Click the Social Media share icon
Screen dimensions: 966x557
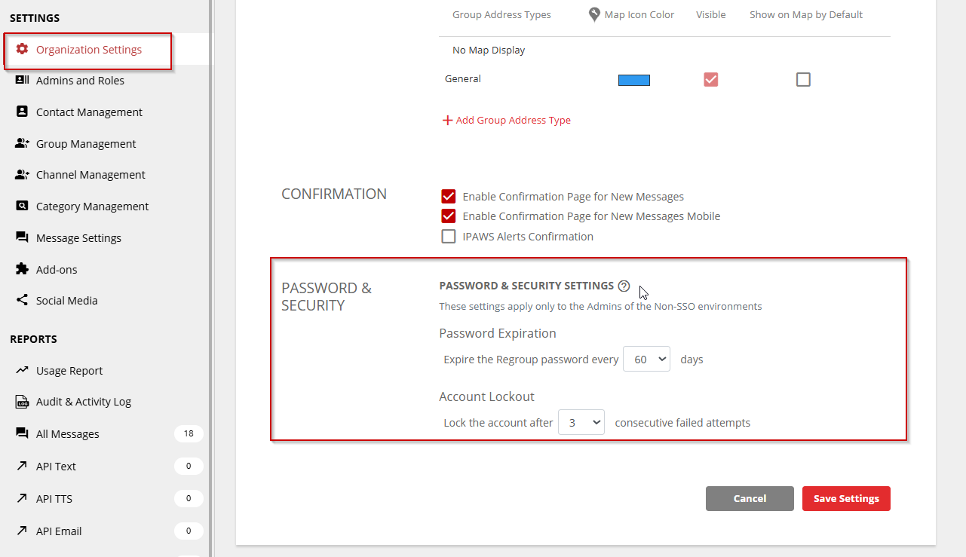[22, 300]
